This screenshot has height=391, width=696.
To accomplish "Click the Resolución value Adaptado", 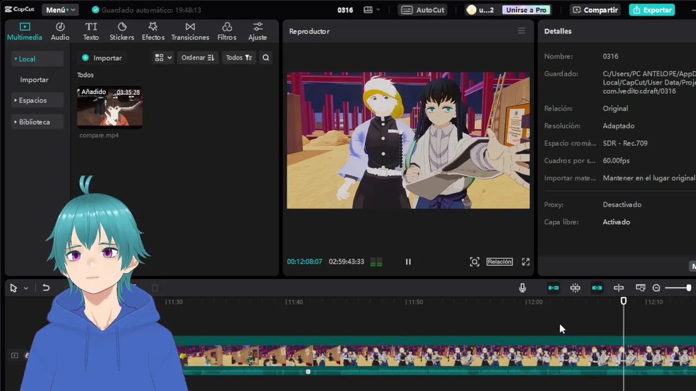I will tap(619, 126).
